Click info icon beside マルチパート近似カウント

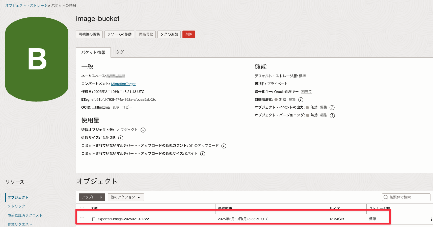[224, 146]
